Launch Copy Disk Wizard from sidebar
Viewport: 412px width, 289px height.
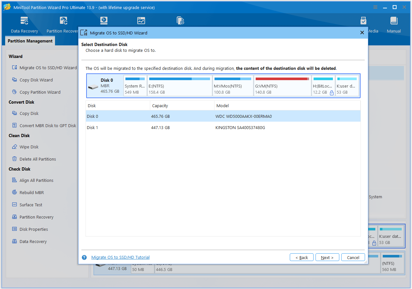tap(36, 80)
